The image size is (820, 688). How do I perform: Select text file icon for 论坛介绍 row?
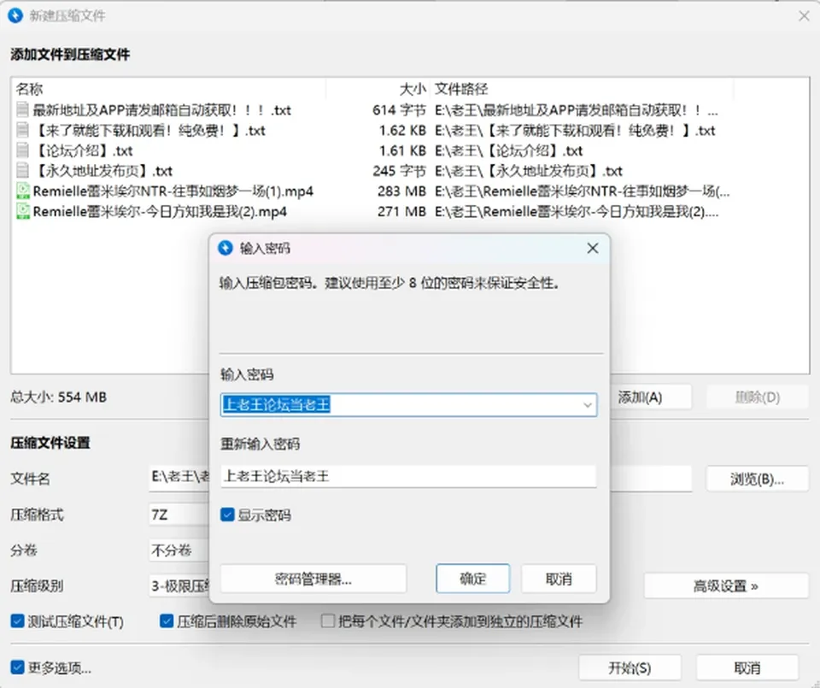(22, 150)
